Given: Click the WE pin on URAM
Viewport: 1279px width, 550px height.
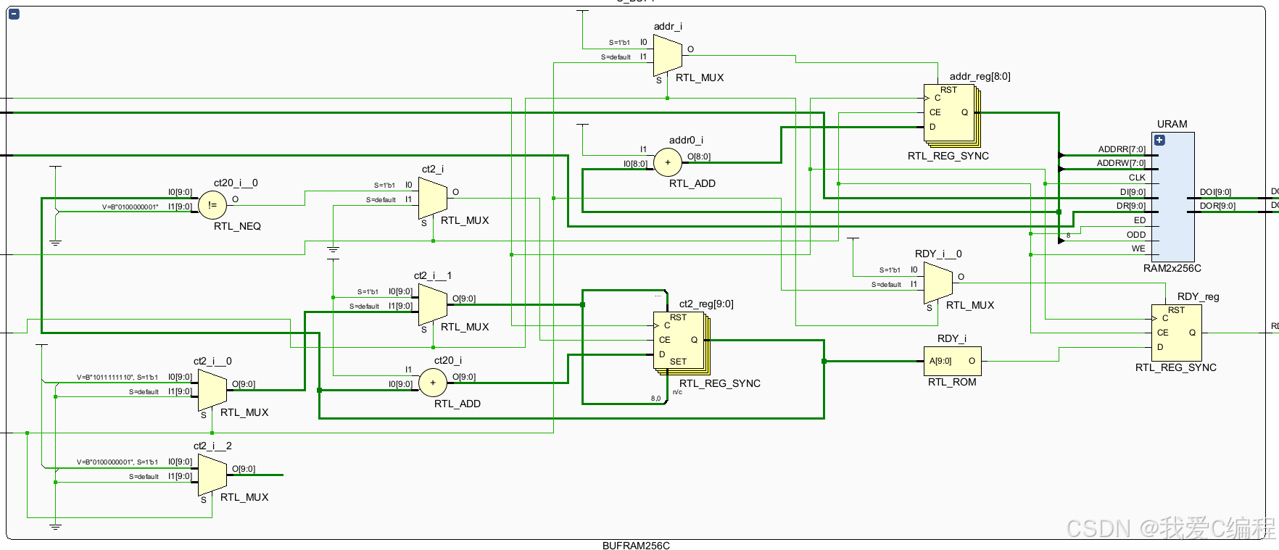Looking at the screenshot, I should click(x=1138, y=249).
